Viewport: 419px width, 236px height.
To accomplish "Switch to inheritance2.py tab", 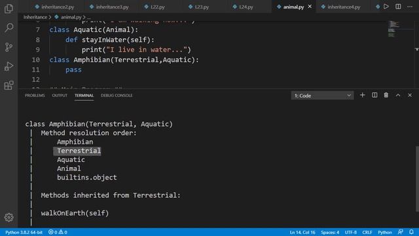I will pos(54,7).
